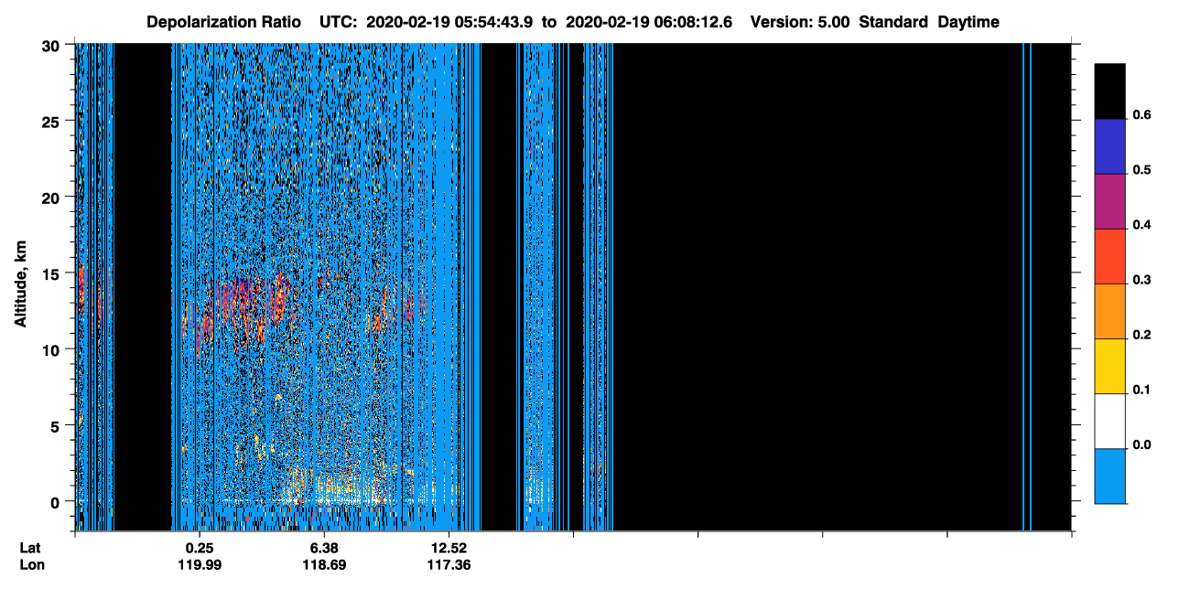Screen dimensions: 1190x610
Task: Click the 'Lat' row label
Action: [x=30, y=548]
